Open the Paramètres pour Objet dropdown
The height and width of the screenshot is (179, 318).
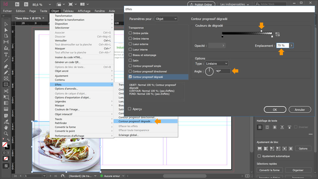click(166, 19)
